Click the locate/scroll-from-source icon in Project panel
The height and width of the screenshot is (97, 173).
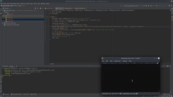pos(35,8)
